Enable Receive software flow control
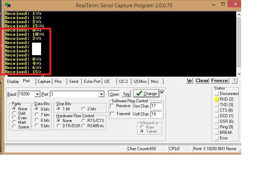The width and height of the screenshot is (270, 172). point(112,106)
